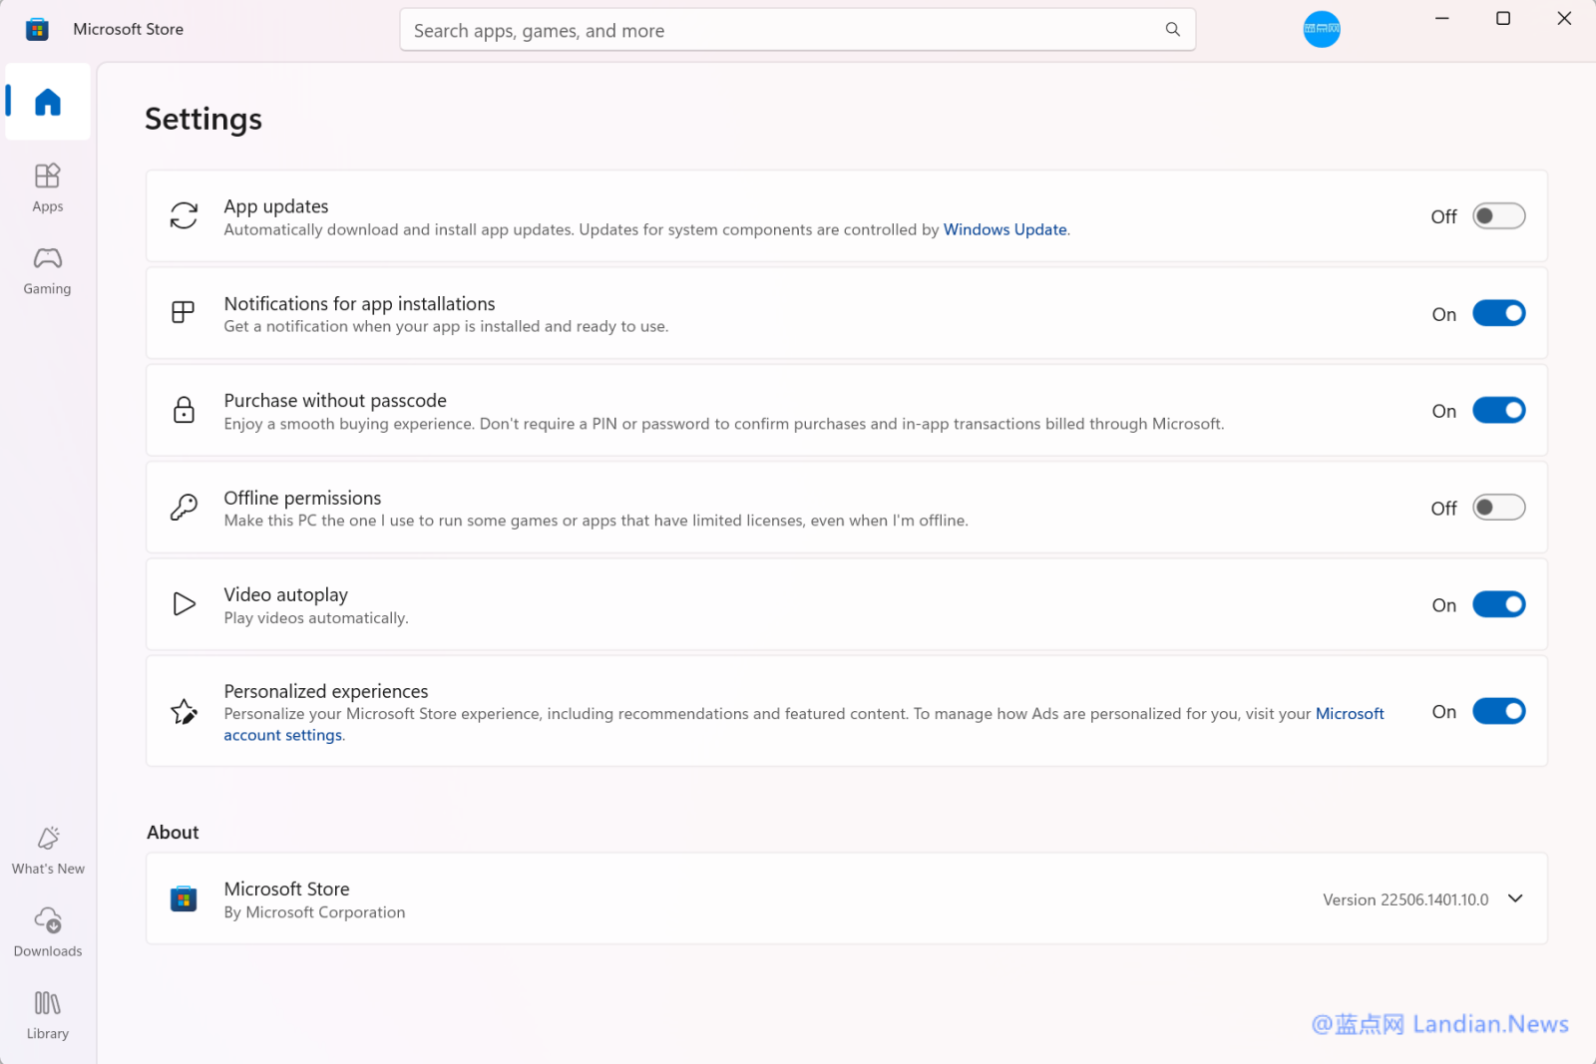This screenshot has width=1596, height=1064.
Task: Open What's New in sidebar
Action: [48, 850]
